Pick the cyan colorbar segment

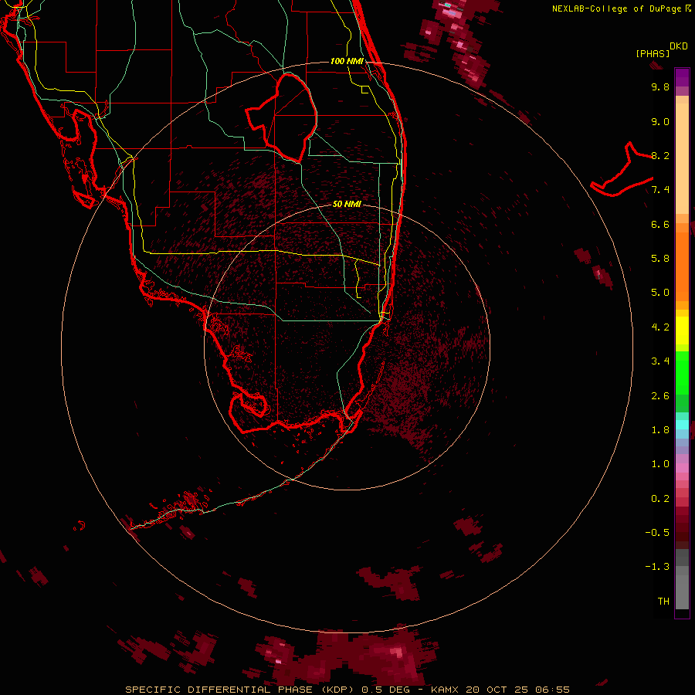(x=682, y=425)
